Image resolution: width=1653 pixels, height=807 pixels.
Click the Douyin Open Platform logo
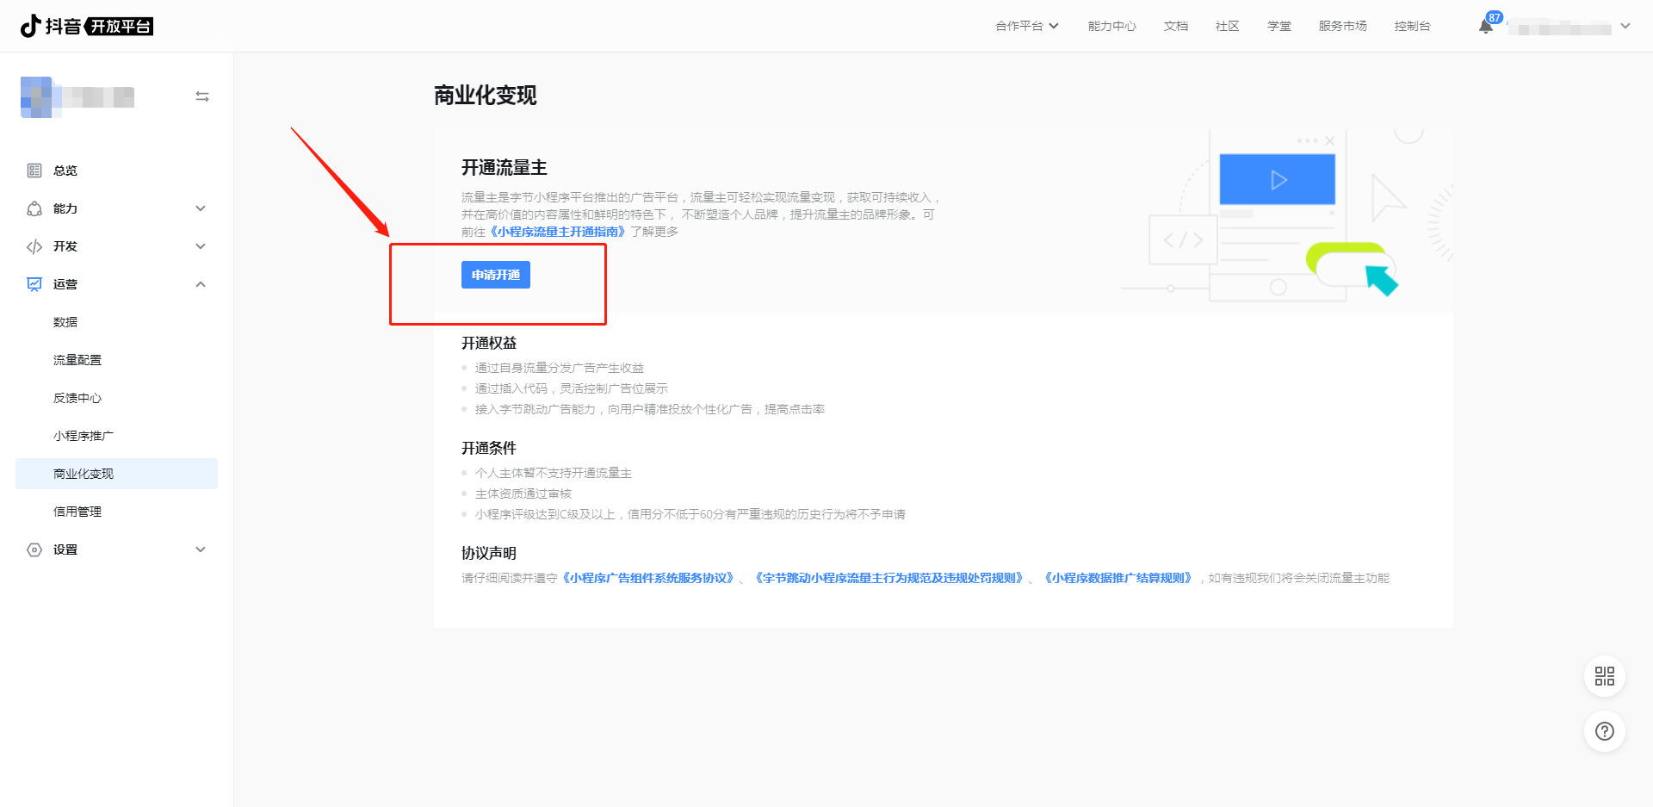pos(87,26)
